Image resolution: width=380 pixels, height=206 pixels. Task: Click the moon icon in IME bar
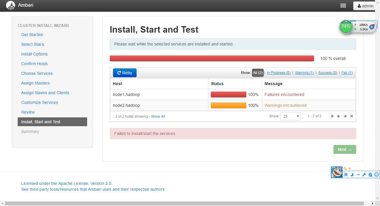pos(352,175)
